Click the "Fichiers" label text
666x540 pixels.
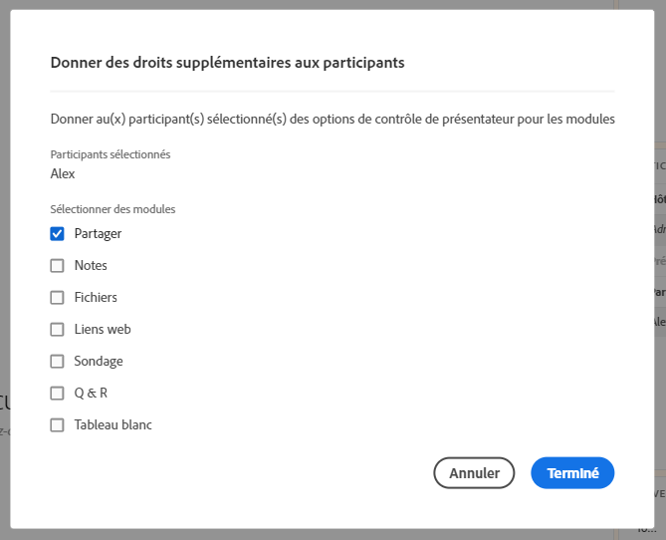96,298
